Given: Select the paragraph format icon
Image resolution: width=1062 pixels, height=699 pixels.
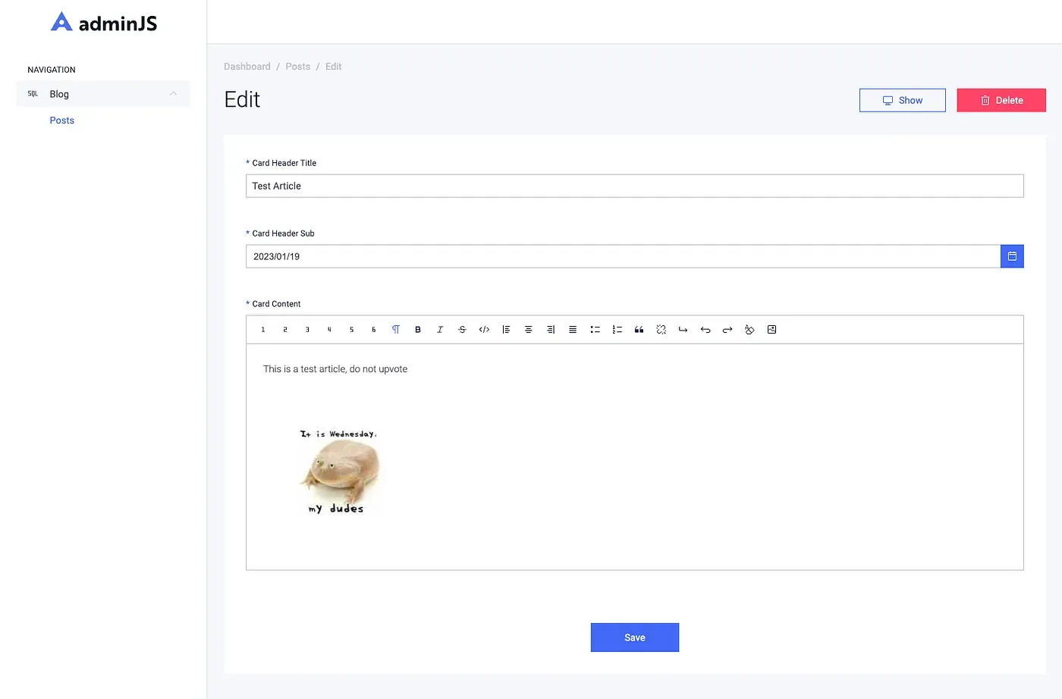Looking at the screenshot, I should click(396, 330).
